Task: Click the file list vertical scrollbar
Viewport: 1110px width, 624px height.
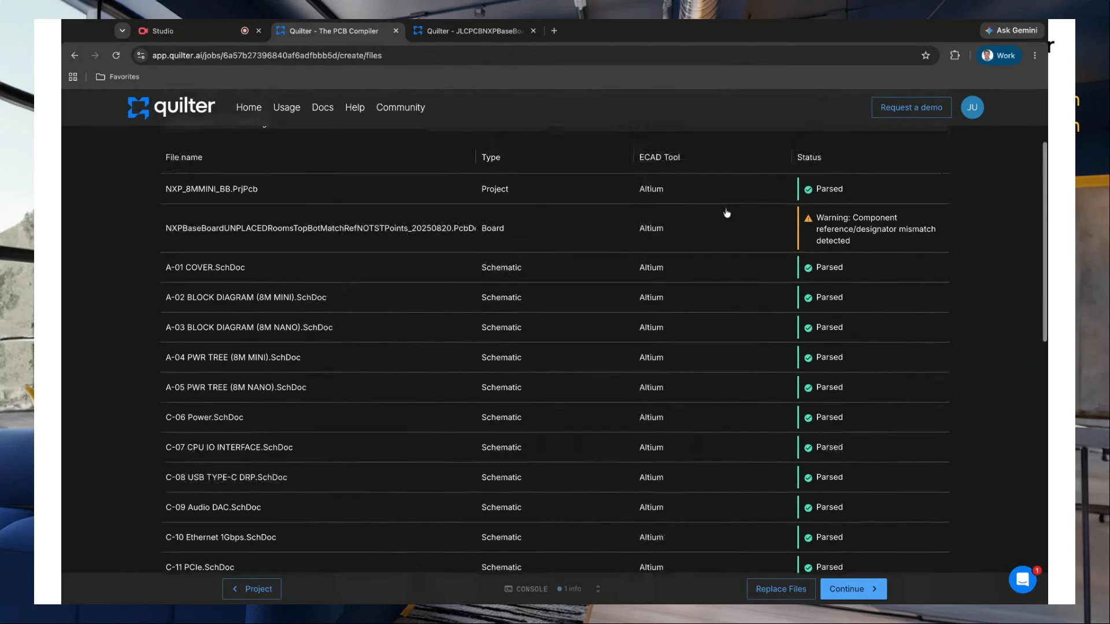Action: (1045, 242)
